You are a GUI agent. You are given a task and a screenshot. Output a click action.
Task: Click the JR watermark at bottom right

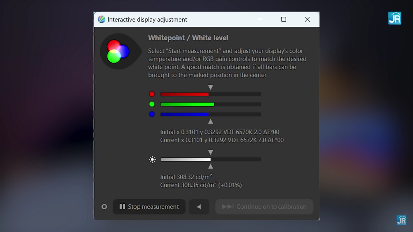(401, 220)
